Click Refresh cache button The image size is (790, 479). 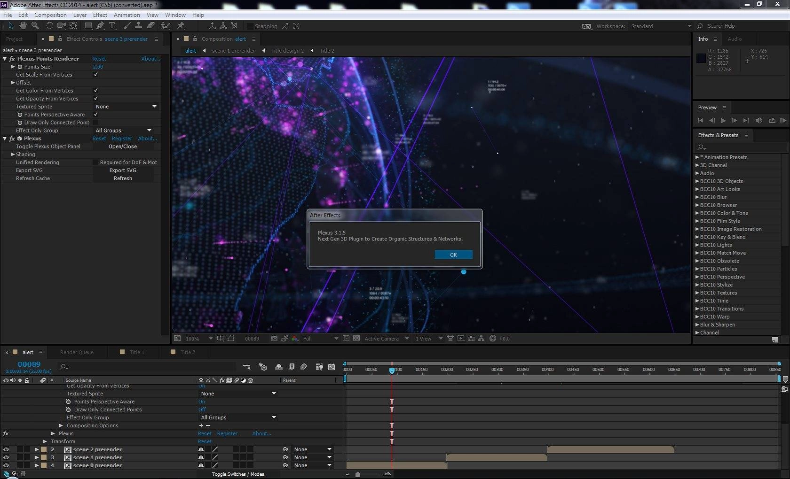coord(123,178)
